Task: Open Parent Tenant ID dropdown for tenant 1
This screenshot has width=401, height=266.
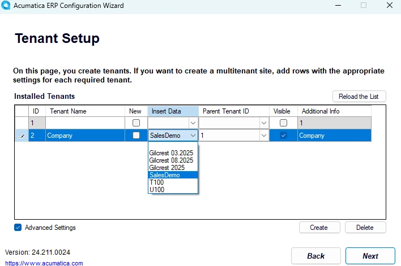Action: point(264,123)
